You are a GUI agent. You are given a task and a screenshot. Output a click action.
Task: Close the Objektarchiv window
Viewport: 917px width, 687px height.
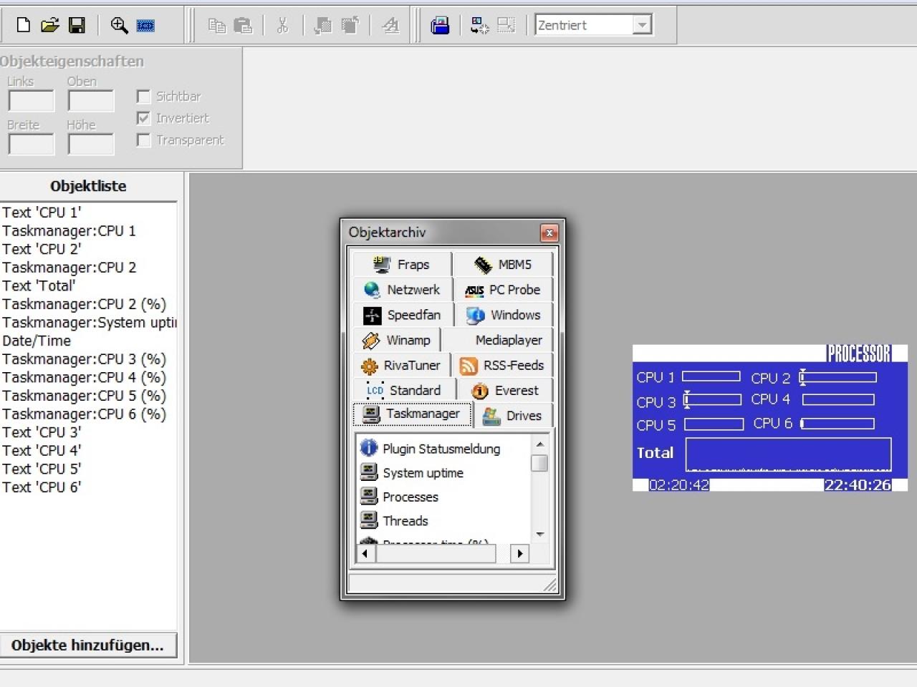(x=549, y=233)
